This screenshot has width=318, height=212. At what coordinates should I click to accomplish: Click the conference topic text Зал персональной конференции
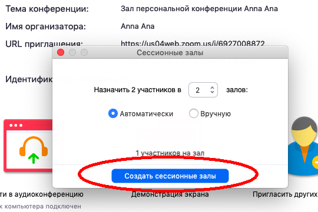click(181, 9)
